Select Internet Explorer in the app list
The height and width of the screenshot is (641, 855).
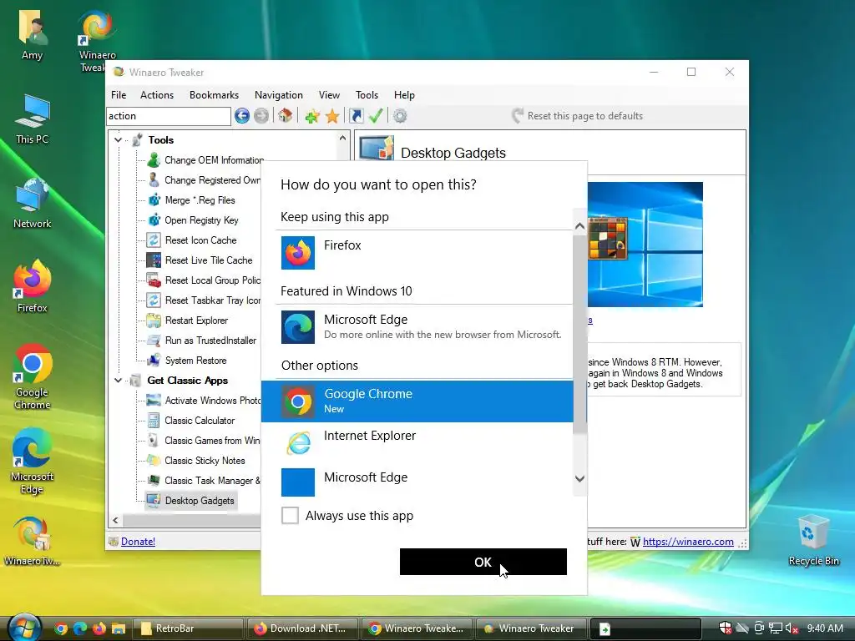click(417, 442)
